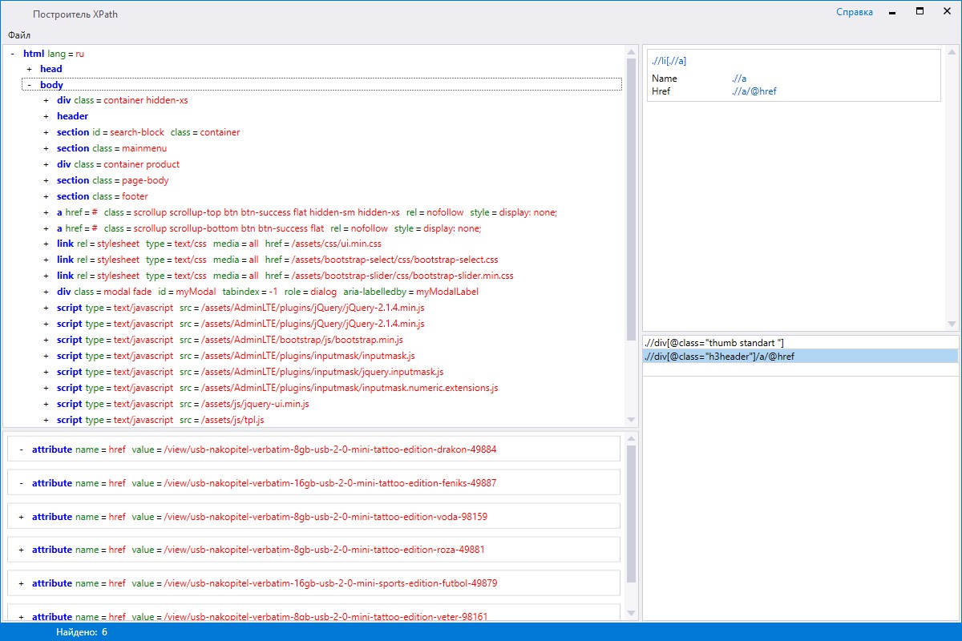The width and height of the screenshot is (962, 641).
Task: Click the Href value .//a/@href
Action: pyautogui.click(x=754, y=91)
